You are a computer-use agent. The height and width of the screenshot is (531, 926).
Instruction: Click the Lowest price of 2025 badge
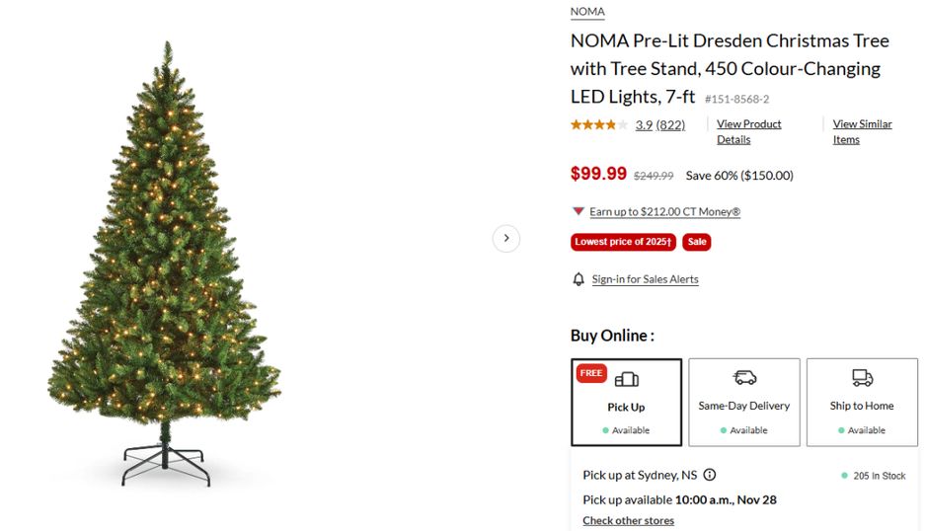point(623,242)
